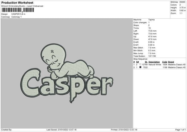Click the Design name CASPER 5,8 in
Image resolution: width=187 pixels, height=132 pixels.
point(18,14)
